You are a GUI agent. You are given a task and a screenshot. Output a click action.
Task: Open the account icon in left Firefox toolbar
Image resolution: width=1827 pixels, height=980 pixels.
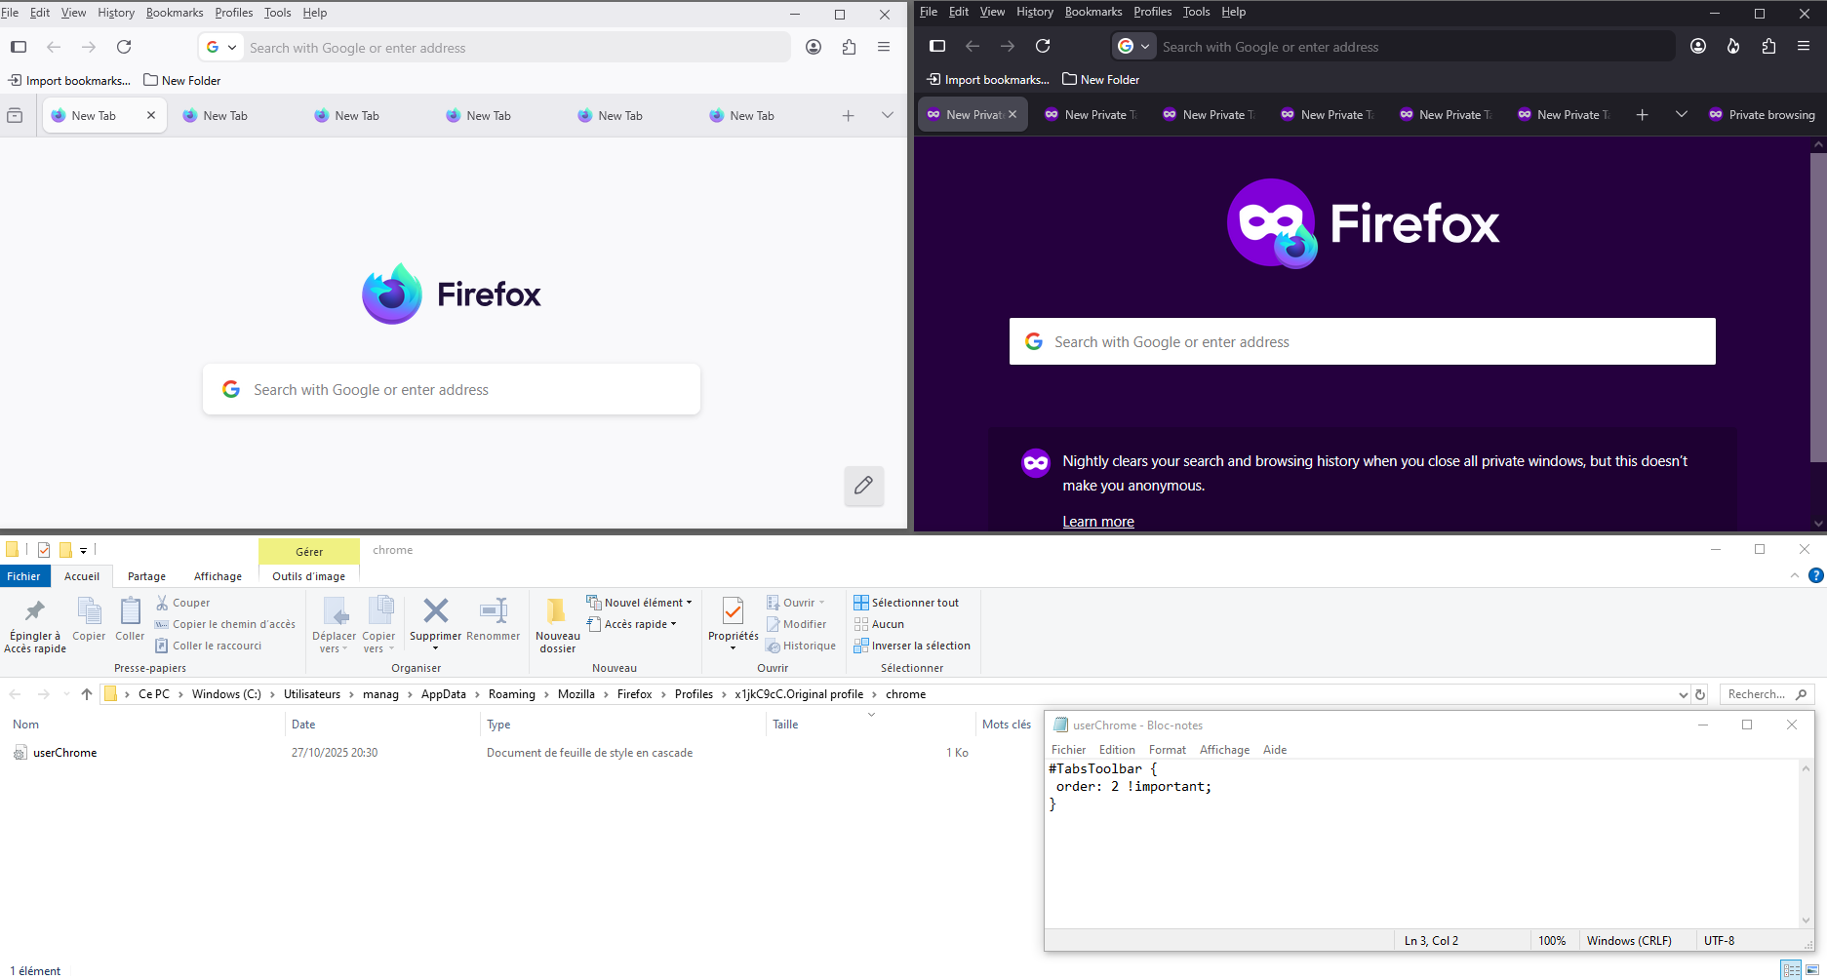(814, 47)
